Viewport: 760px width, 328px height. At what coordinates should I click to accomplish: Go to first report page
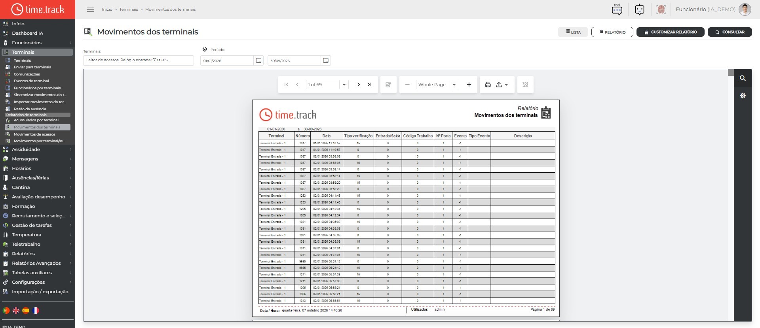pos(286,85)
